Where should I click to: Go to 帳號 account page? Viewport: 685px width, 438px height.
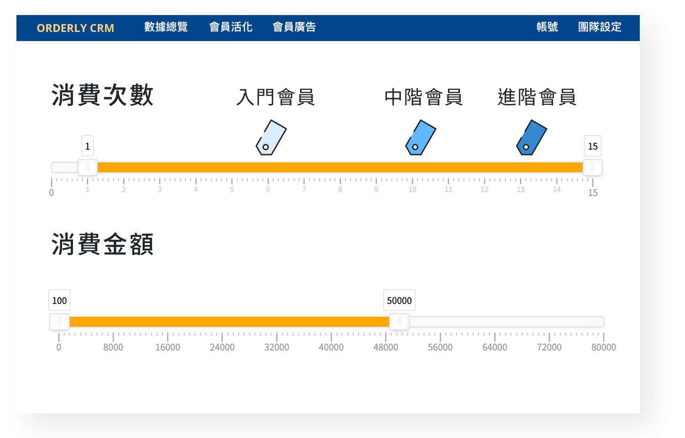point(547,27)
